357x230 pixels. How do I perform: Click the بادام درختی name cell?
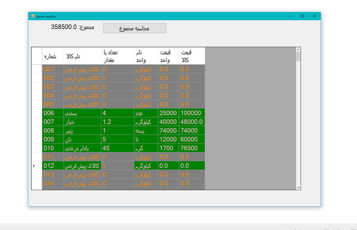click(x=82, y=148)
